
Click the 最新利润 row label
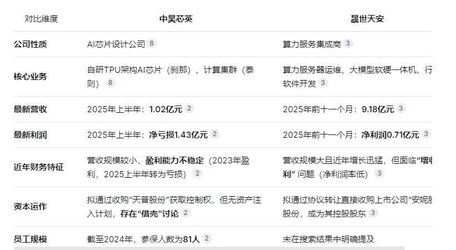(x=30, y=135)
